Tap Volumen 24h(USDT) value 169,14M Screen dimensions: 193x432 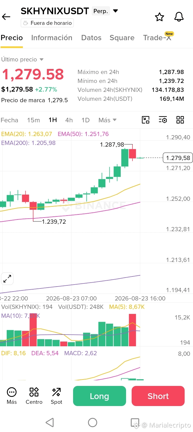point(172,99)
